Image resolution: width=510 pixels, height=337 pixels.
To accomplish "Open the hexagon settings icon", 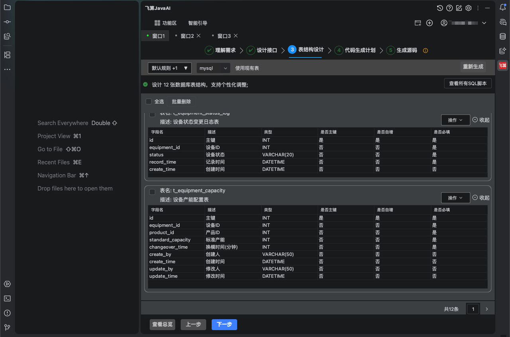I will tap(469, 8).
